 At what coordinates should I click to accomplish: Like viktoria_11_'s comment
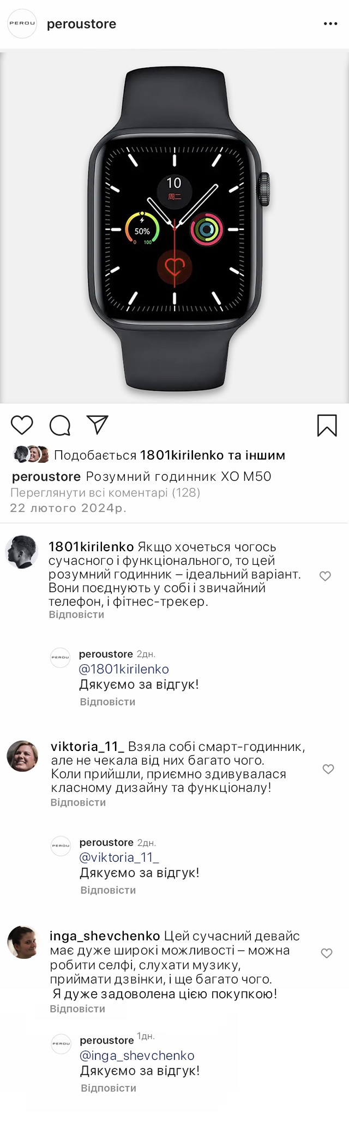coord(328,769)
